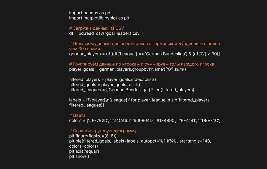The height and width of the screenshot is (169, 267).
Task: Click the german_players filter line
Action: [144, 54]
